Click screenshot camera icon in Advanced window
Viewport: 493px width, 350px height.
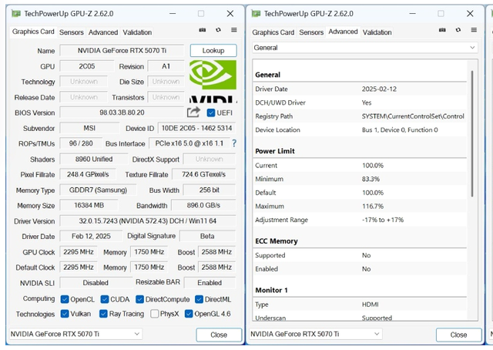click(x=442, y=30)
